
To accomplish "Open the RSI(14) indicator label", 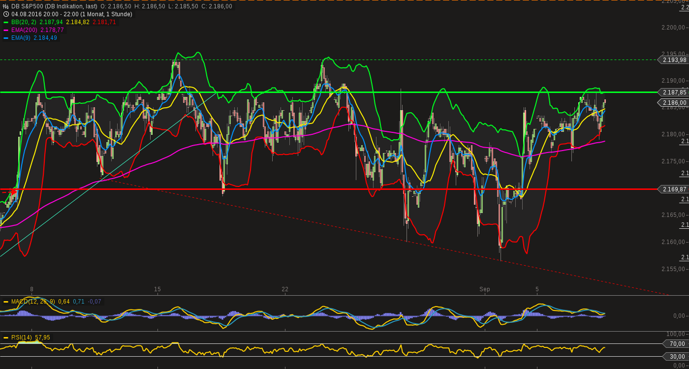I will [22, 338].
